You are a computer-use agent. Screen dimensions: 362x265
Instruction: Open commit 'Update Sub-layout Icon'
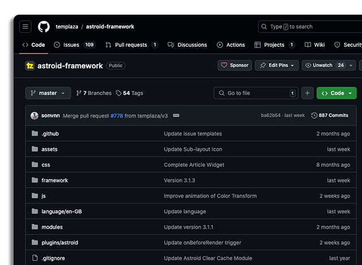pyautogui.click(x=193, y=149)
